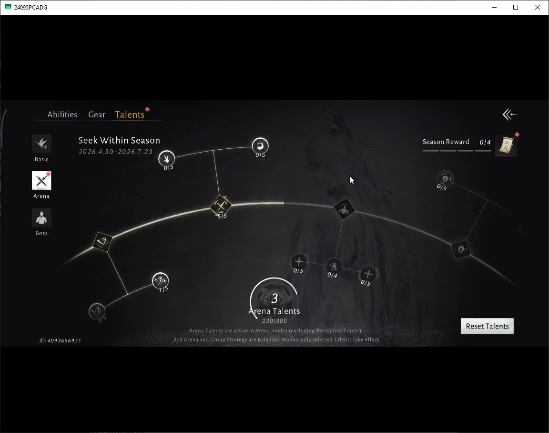Switch to the Abilities tab
Viewport: 549px width, 433px height.
point(62,114)
